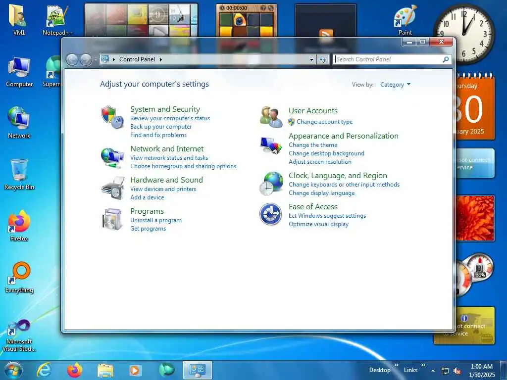Expand the Links toolbar chevron
Image resolution: width=507 pixels, height=380 pixels.
[x=423, y=365]
